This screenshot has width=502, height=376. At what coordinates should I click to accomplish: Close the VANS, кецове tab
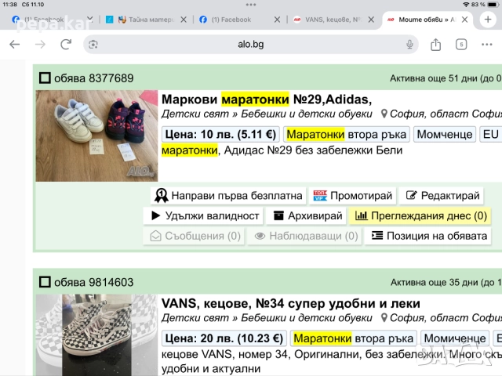[x=371, y=20]
